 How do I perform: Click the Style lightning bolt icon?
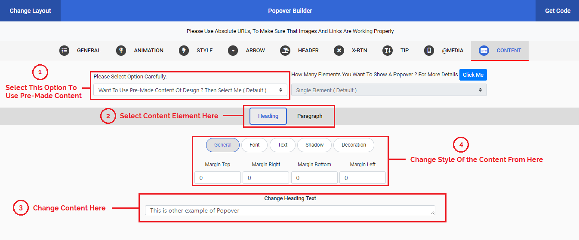tap(184, 51)
